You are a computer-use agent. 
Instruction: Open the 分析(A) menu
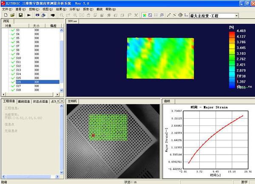74,9
